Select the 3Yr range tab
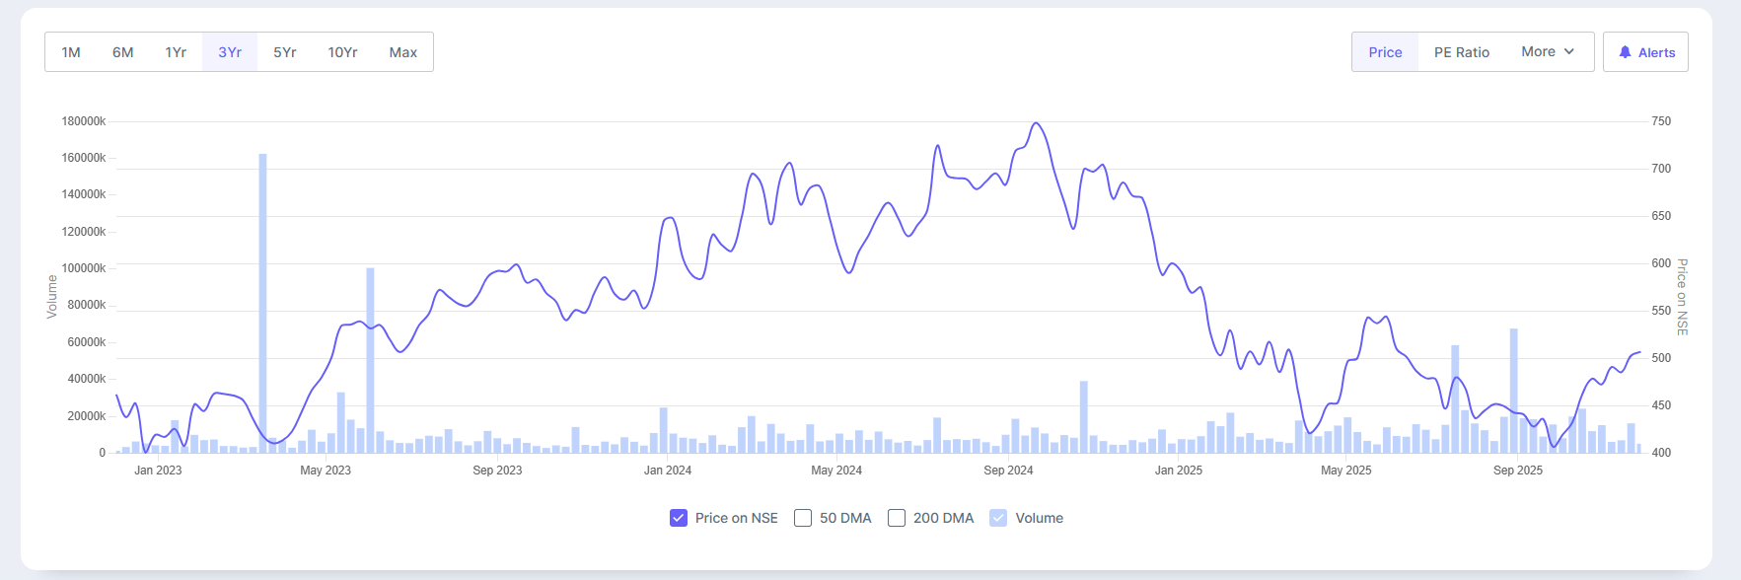This screenshot has height=580, width=1741. 230,52
